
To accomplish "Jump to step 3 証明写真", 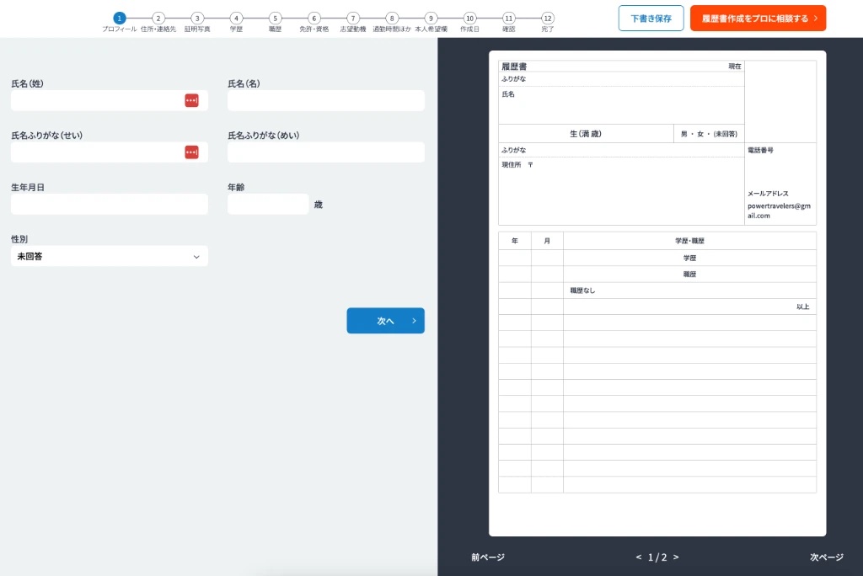I will tap(197, 18).
